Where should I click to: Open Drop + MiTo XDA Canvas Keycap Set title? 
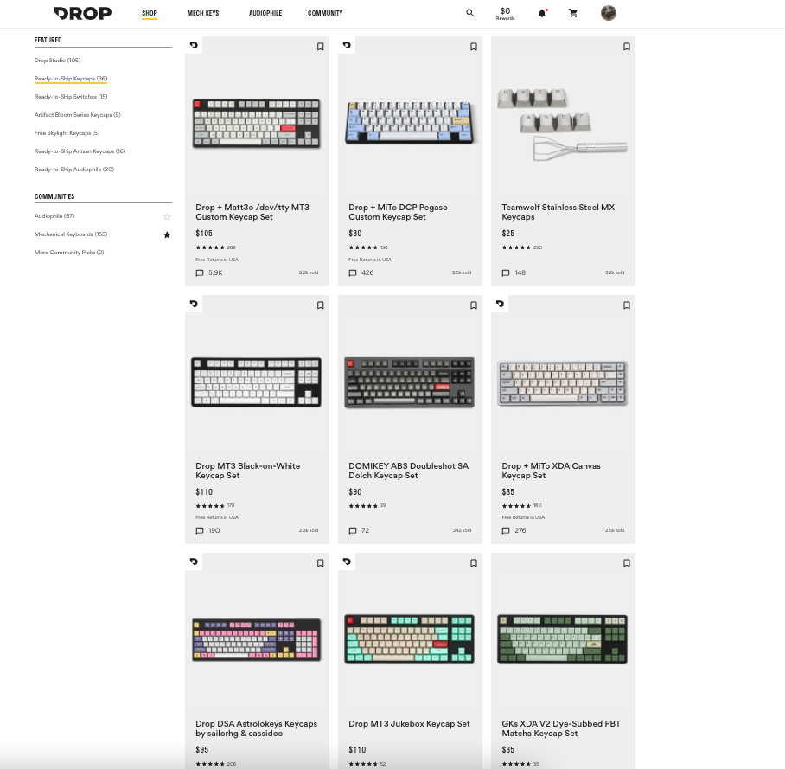tap(552, 471)
